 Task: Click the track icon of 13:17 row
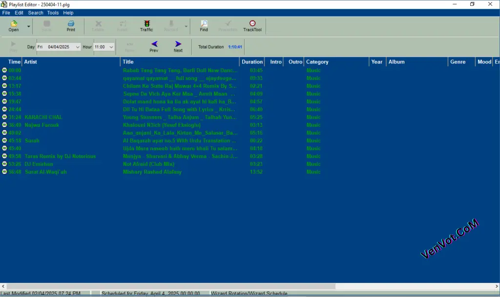coord(4,86)
